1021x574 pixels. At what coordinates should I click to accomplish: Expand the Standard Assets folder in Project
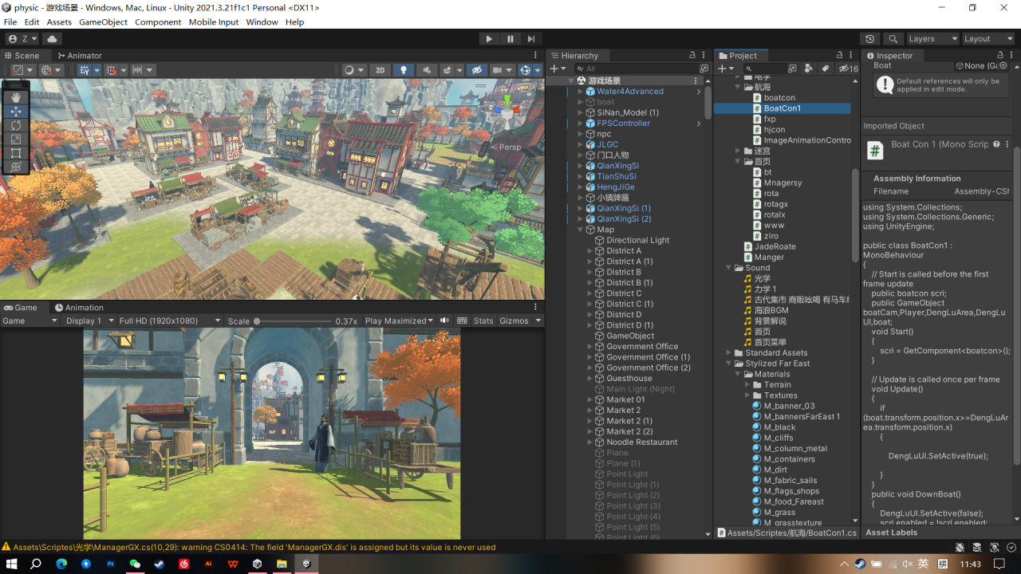pyautogui.click(x=729, y=352)
